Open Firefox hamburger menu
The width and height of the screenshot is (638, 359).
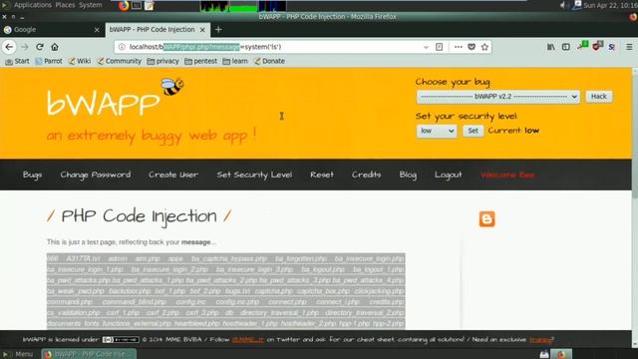pos(629,47)
